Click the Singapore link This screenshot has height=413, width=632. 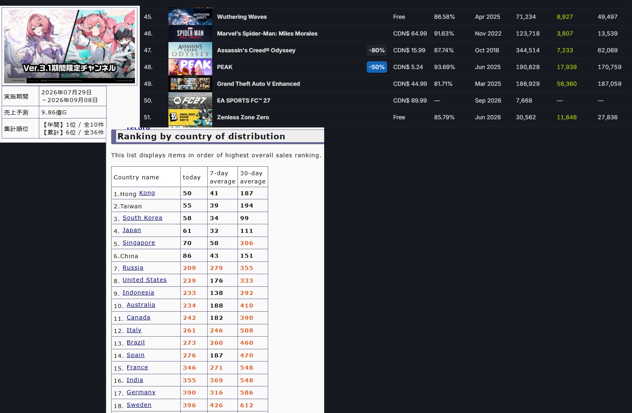139,243
